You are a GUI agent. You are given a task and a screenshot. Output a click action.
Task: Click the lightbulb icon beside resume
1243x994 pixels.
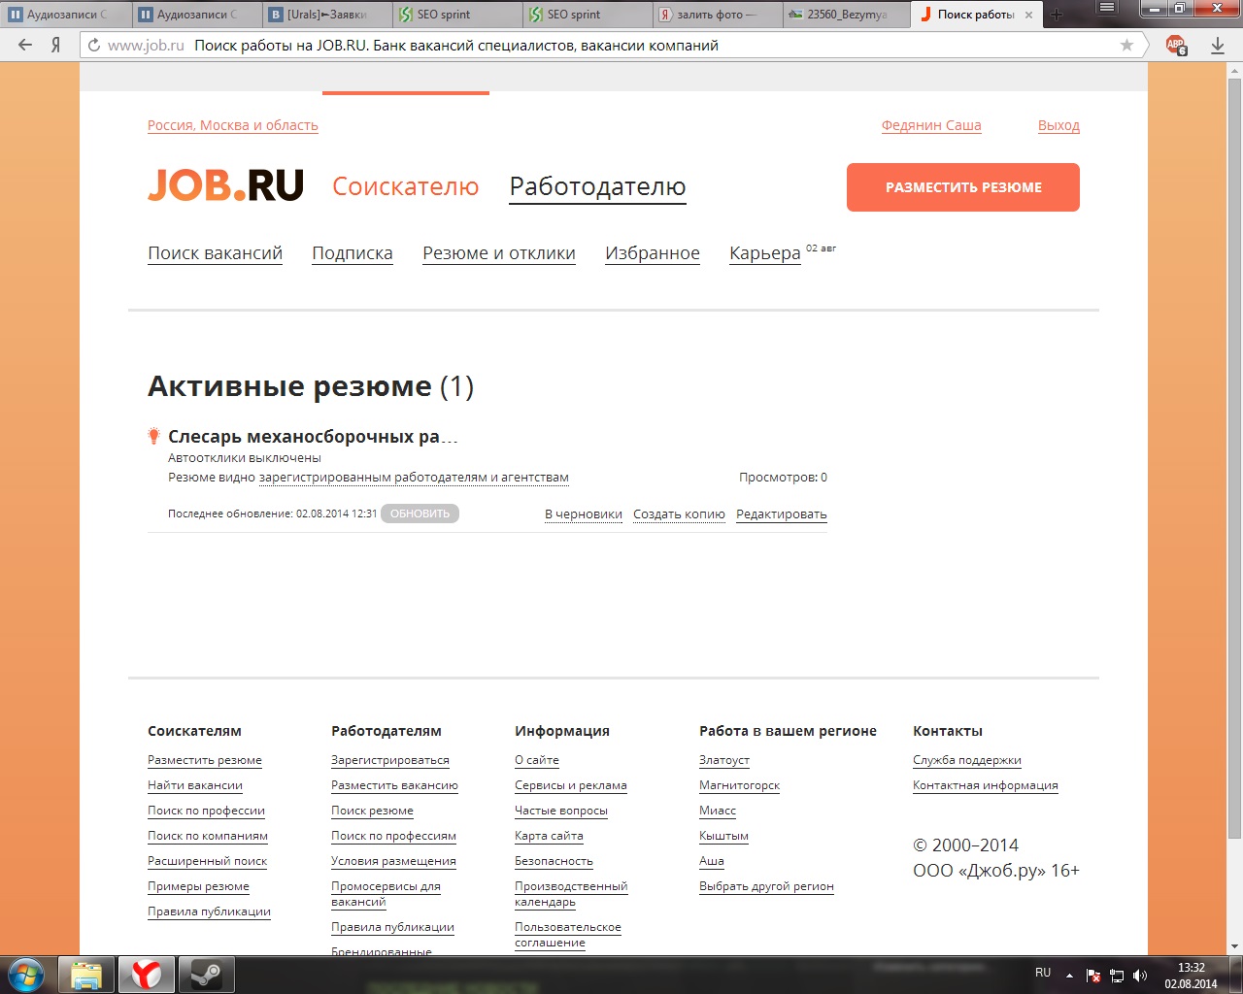pos(153,437)
